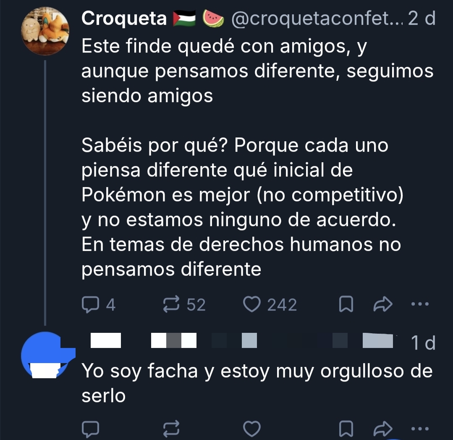This screenshot has width=453, height=440.
Task: Repost Croqueta's post with 52 reposts
Action: 171,305
